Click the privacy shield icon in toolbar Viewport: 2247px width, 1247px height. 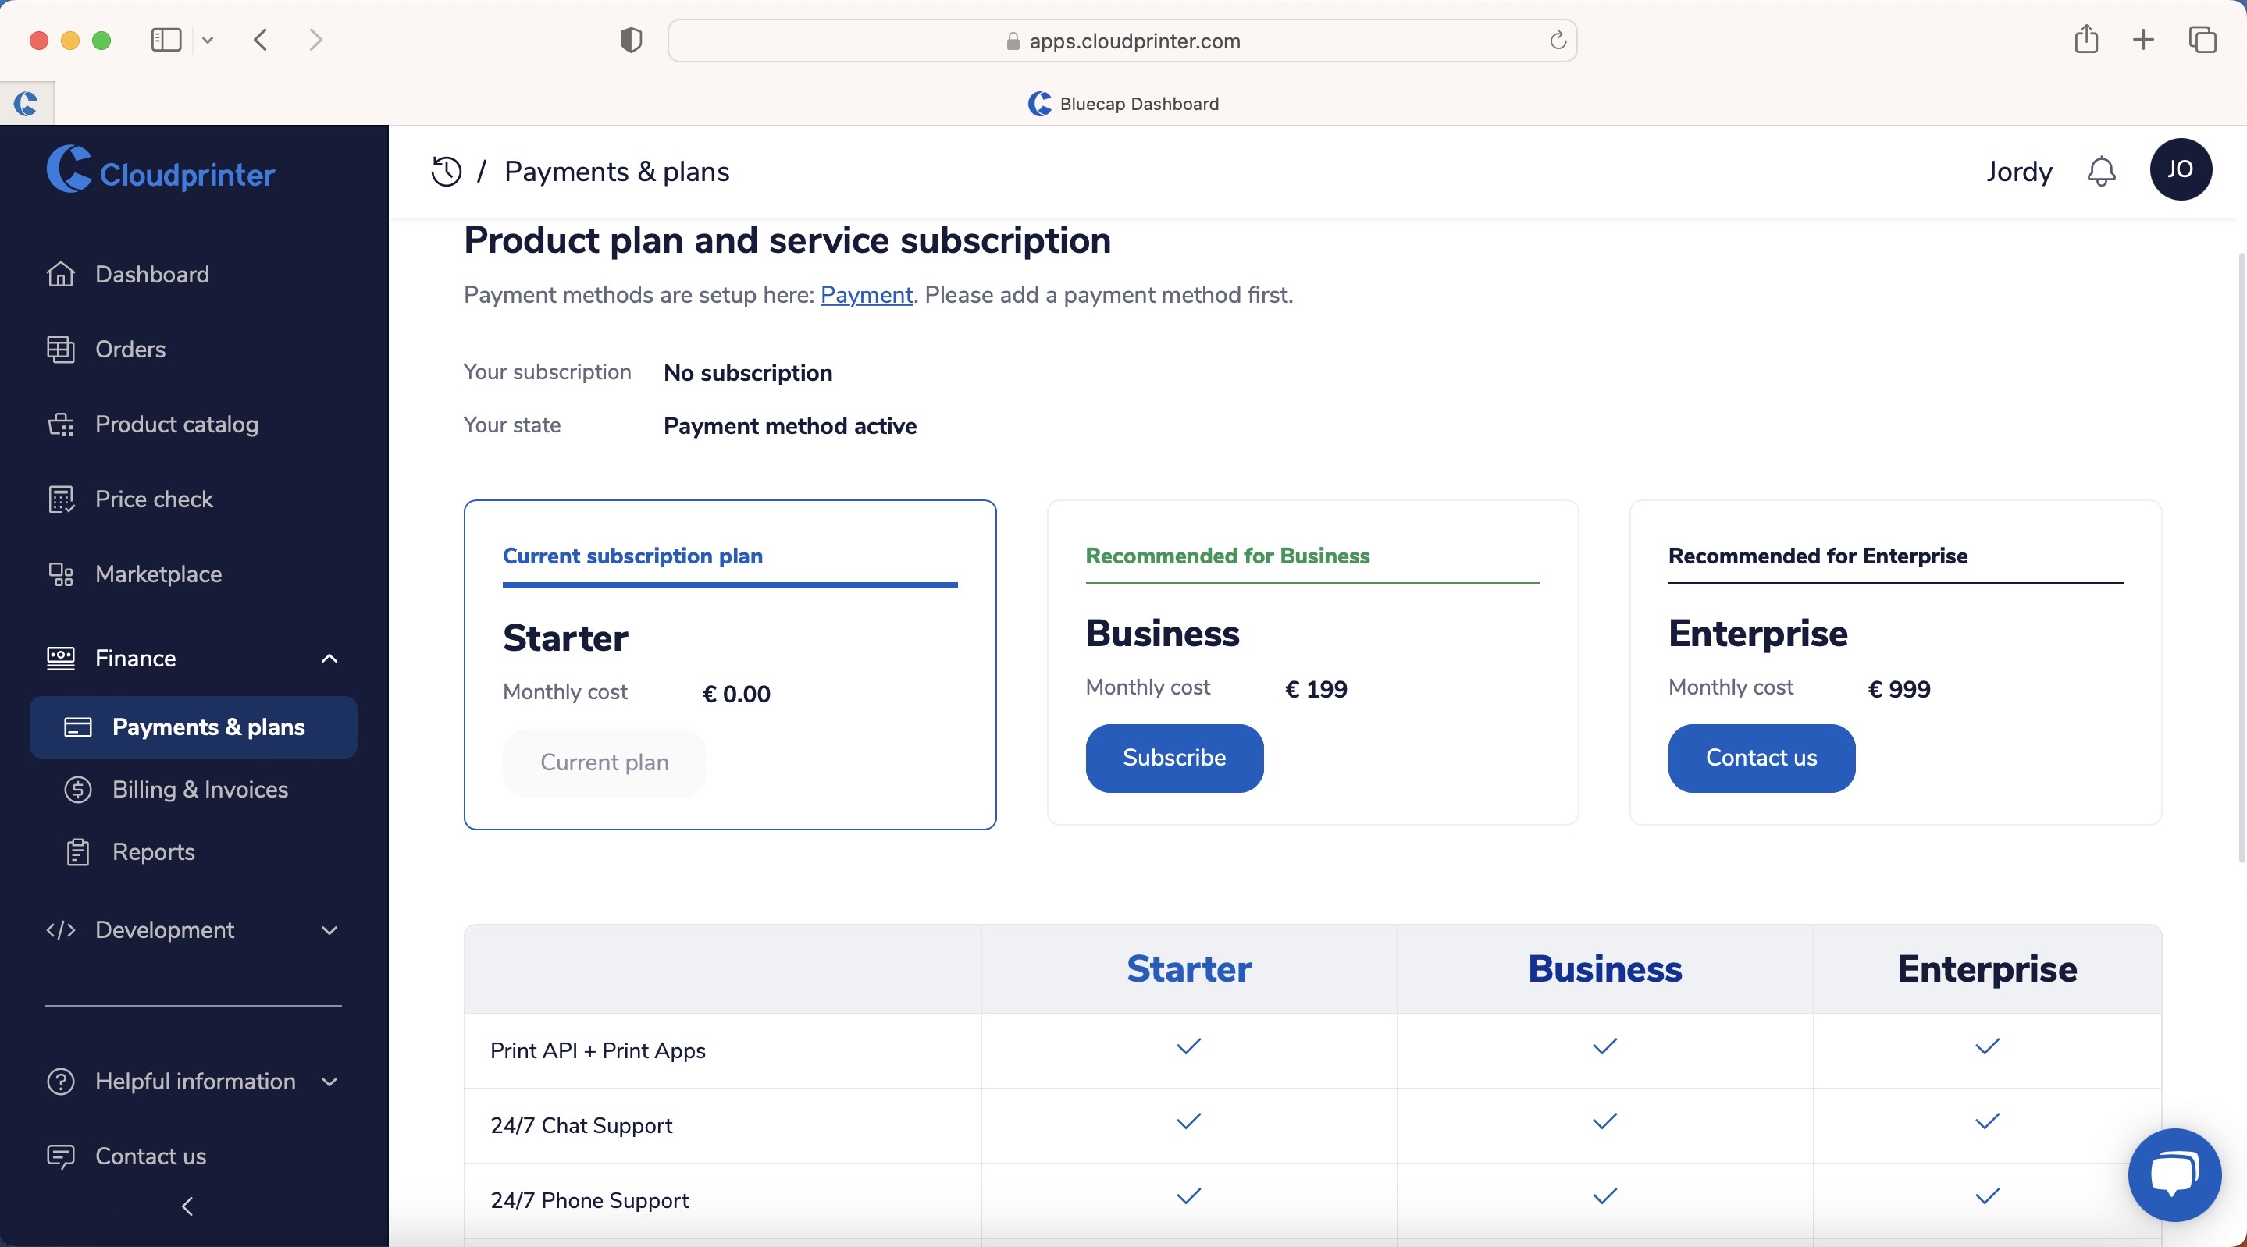point(631,40)
